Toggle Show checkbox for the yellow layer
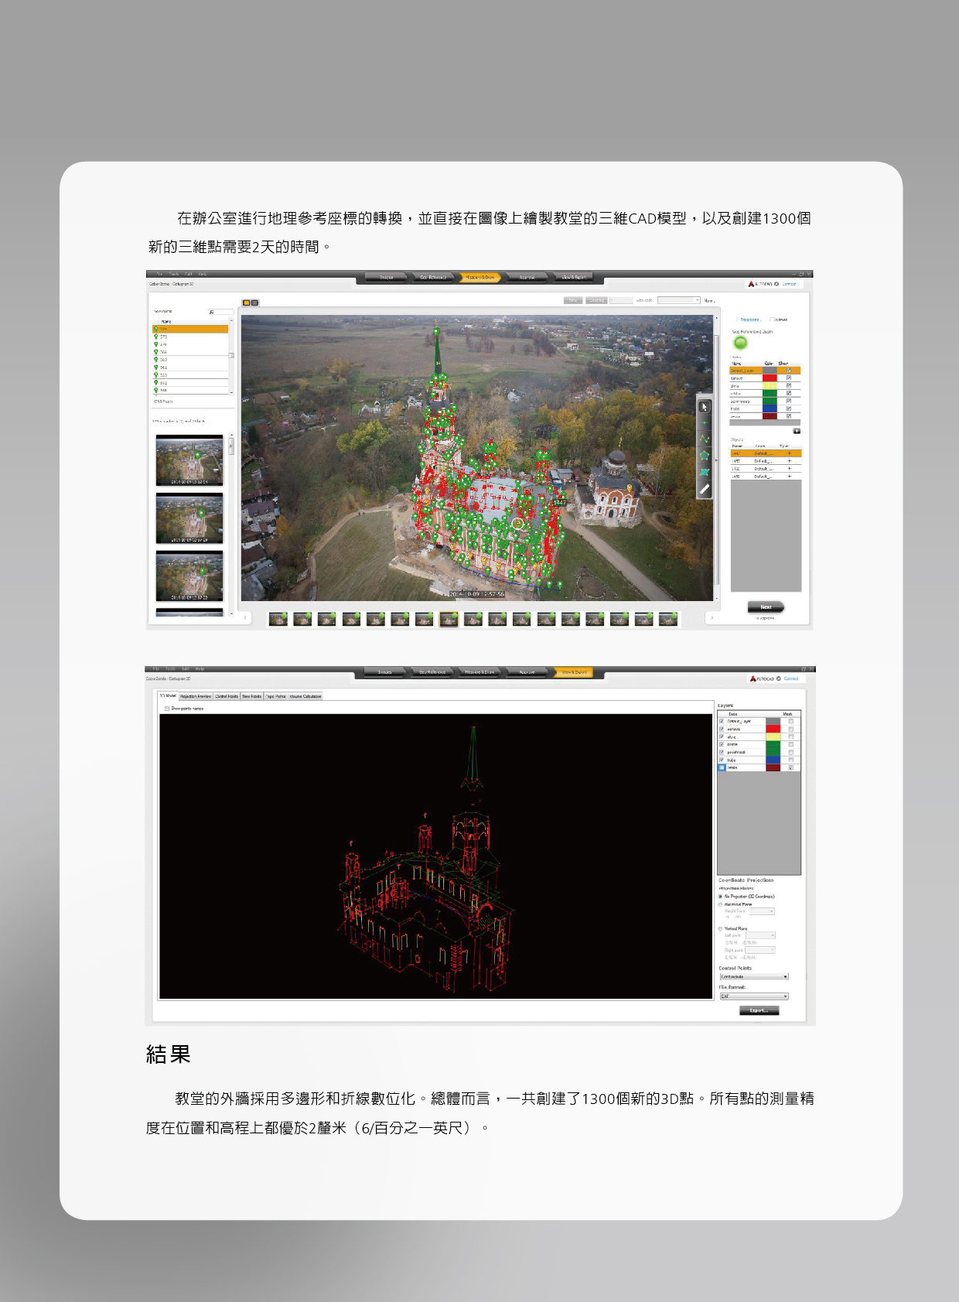 pyautogui.click(x=789, y=386)
